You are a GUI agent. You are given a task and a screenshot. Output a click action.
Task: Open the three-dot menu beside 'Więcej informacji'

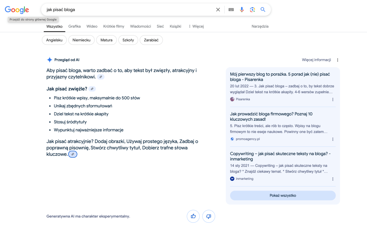point(338,60)
